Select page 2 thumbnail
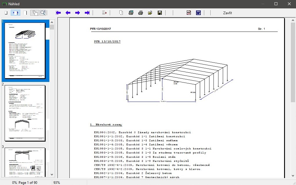 coord(25,113)
